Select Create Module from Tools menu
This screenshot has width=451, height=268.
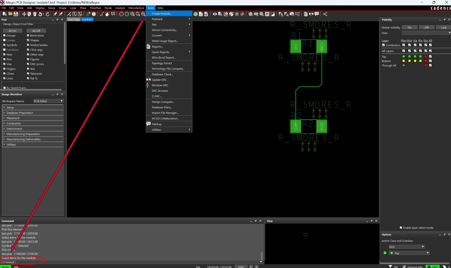169,13
